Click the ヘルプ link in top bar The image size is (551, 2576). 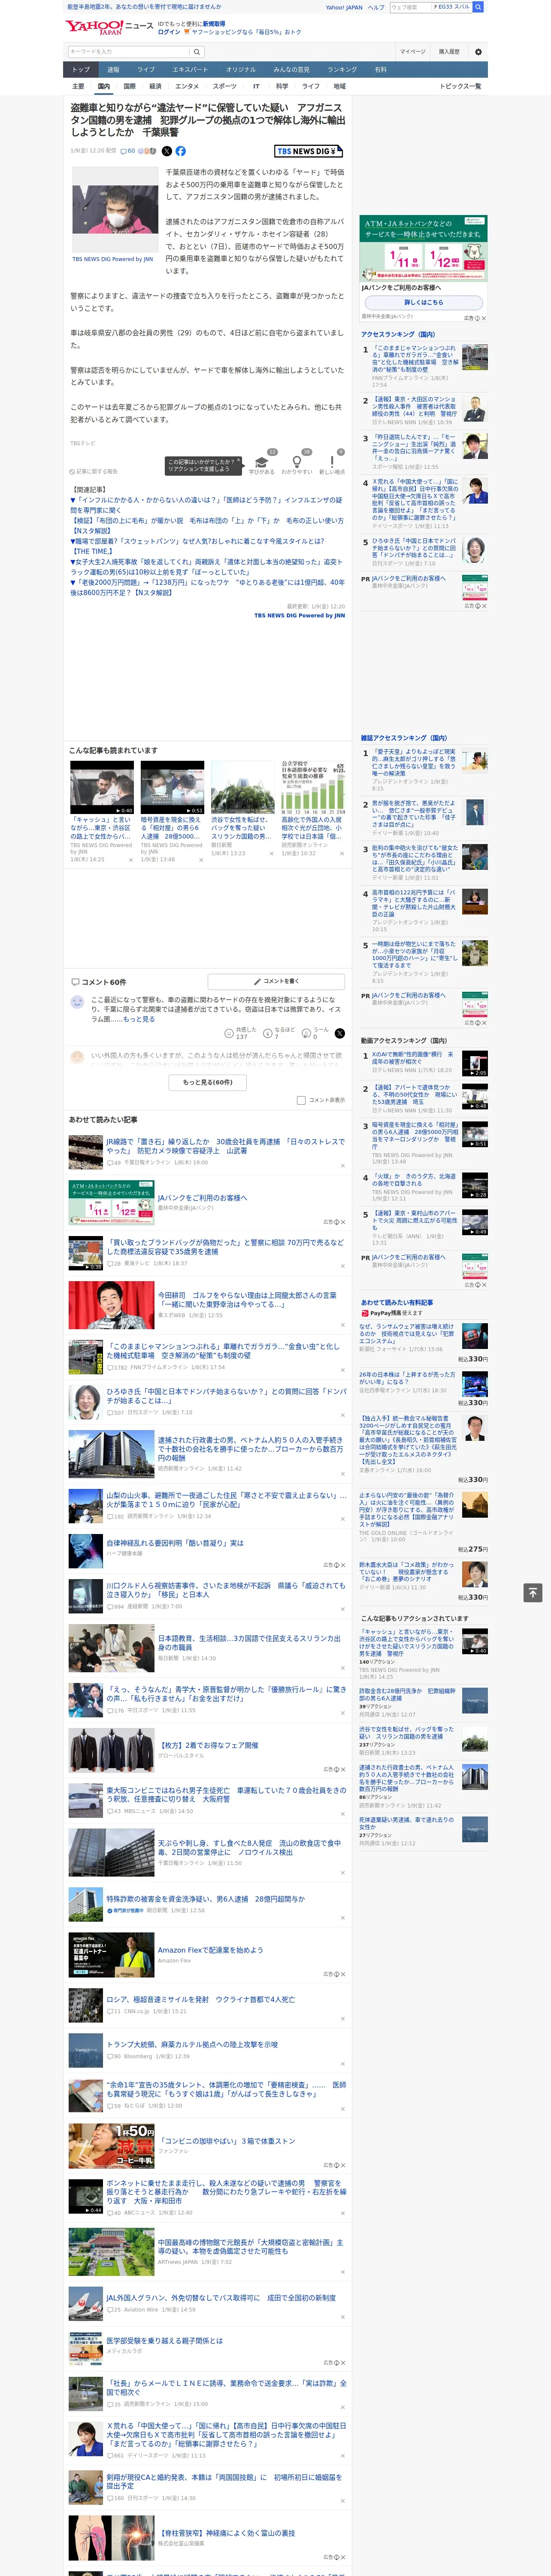click(376, 7)
